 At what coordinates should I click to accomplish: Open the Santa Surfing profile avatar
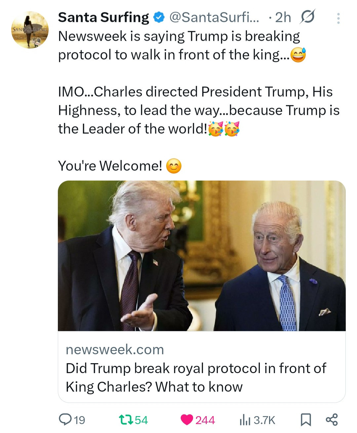click(30, 30)
